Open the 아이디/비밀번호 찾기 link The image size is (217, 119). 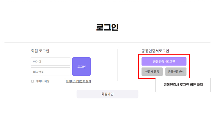click(x=78, y=81)
